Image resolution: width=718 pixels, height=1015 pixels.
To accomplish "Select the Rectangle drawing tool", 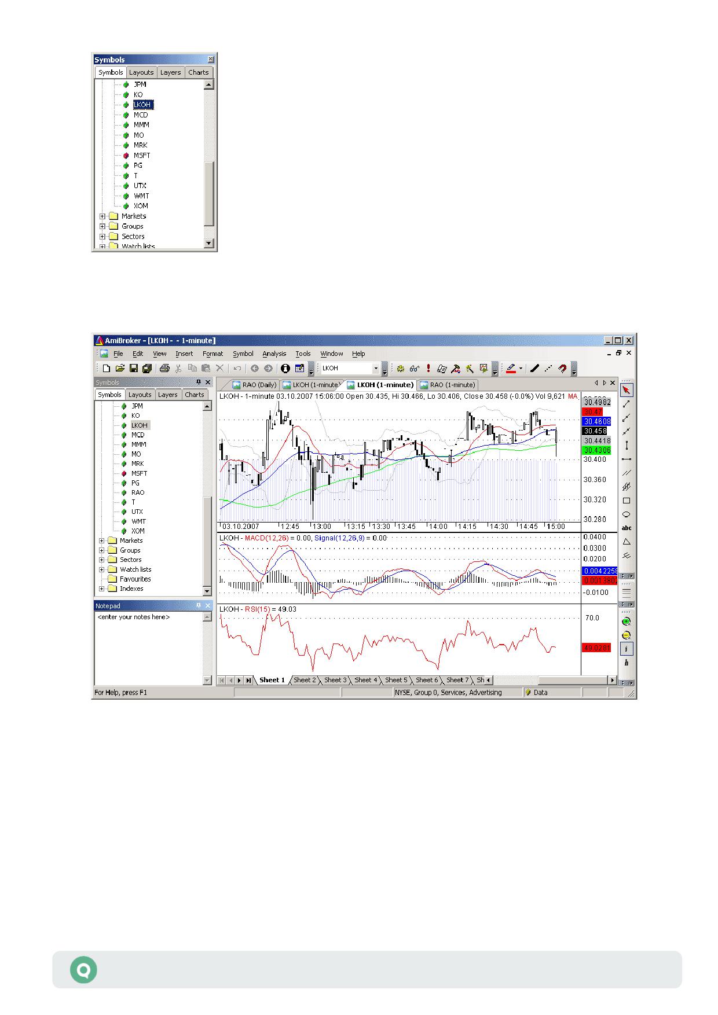I will (x=627, y=501).
